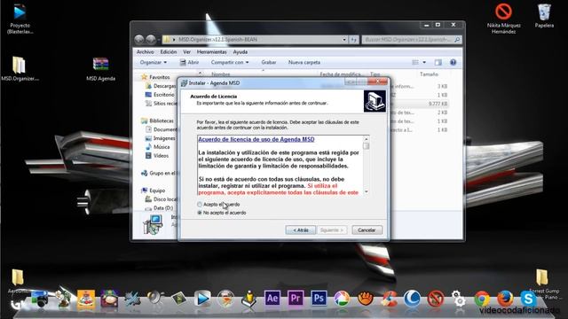The height and width of the screenshot is (319, 568).
Task: Select Equipo in the Explorer sidebar
Action: click(154, 191)
